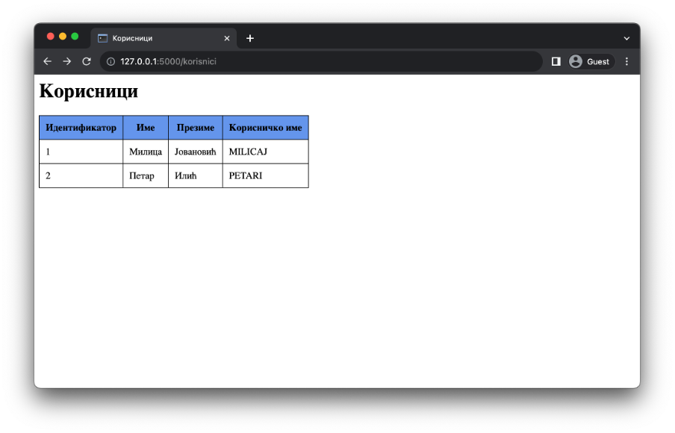Close the Корисници tab

click(227, 38)
